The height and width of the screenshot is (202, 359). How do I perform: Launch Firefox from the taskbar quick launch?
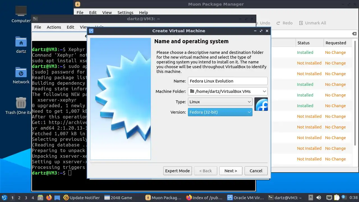tap(49, 198)
